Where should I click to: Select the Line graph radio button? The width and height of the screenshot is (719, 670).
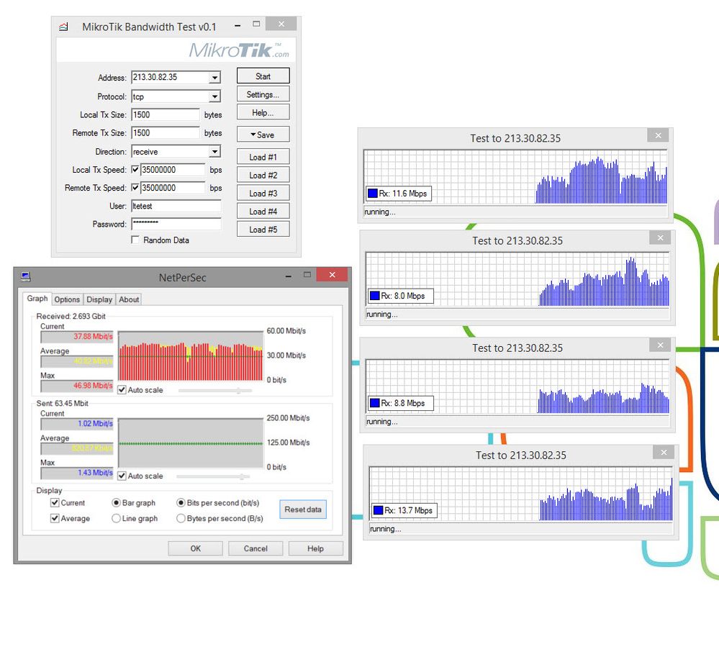(116, 518)
